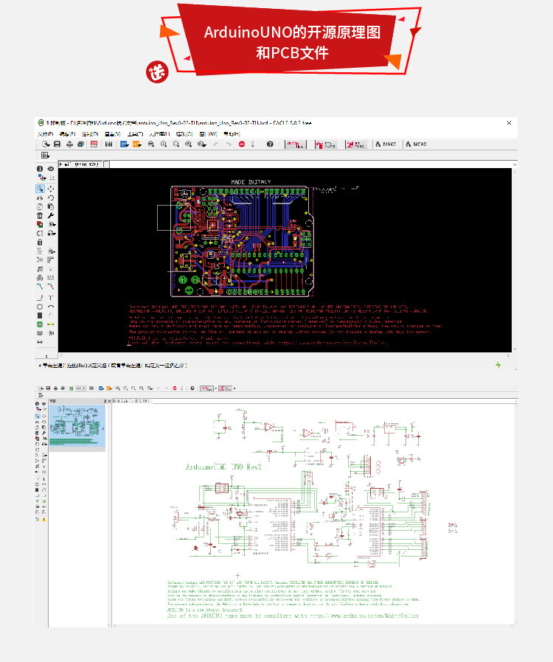Image resolution: width=553 pixels, height=662 pixels.
Task: Expand the layer settings dropdown in left toolbar
Action: click(42, 178)
